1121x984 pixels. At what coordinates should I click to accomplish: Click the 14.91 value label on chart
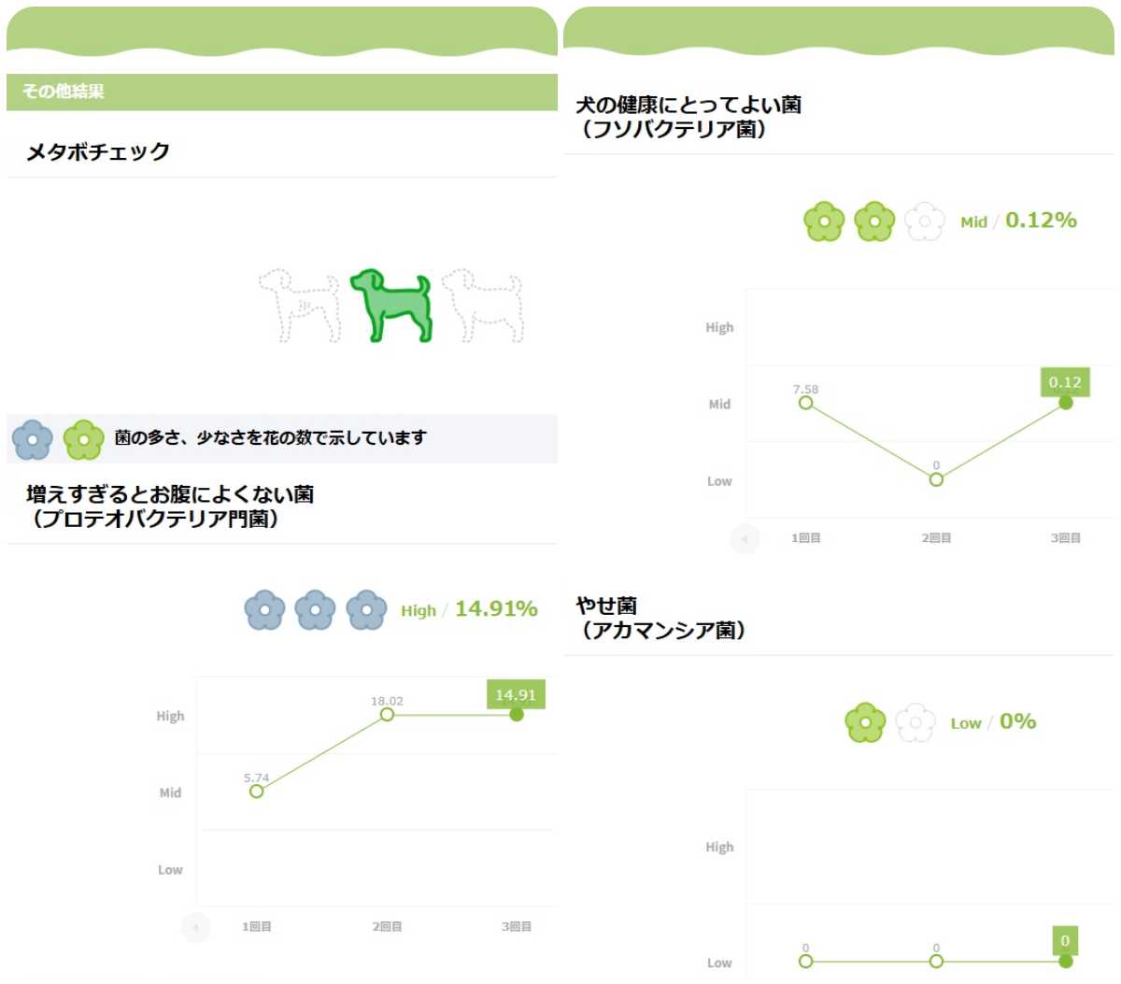point(516,694)
